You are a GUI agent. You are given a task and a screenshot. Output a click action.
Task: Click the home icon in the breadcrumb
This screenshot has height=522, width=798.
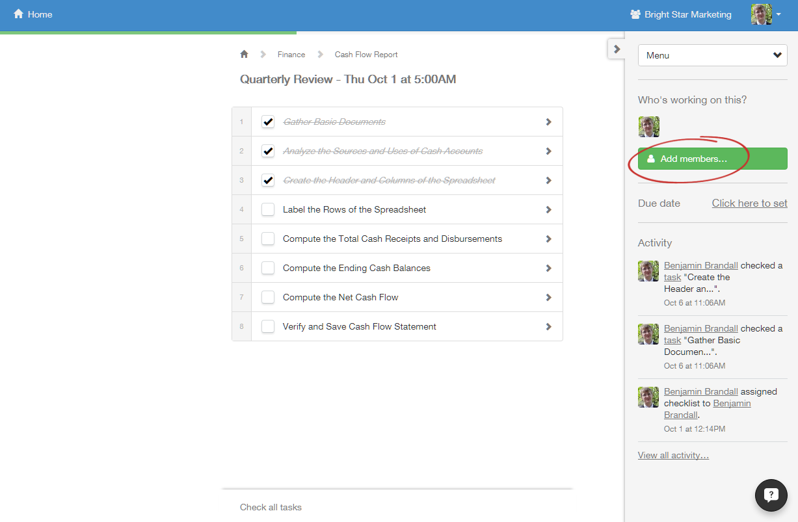click(245, 55)
